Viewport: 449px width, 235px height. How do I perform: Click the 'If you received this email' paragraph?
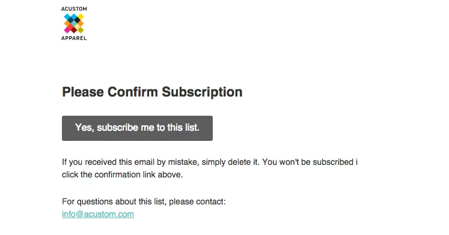(210, 168)
